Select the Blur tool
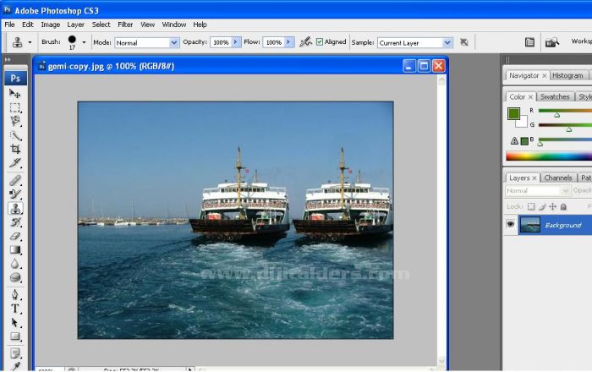The height and width of the screenshot is (372, 592). (15, 264)
